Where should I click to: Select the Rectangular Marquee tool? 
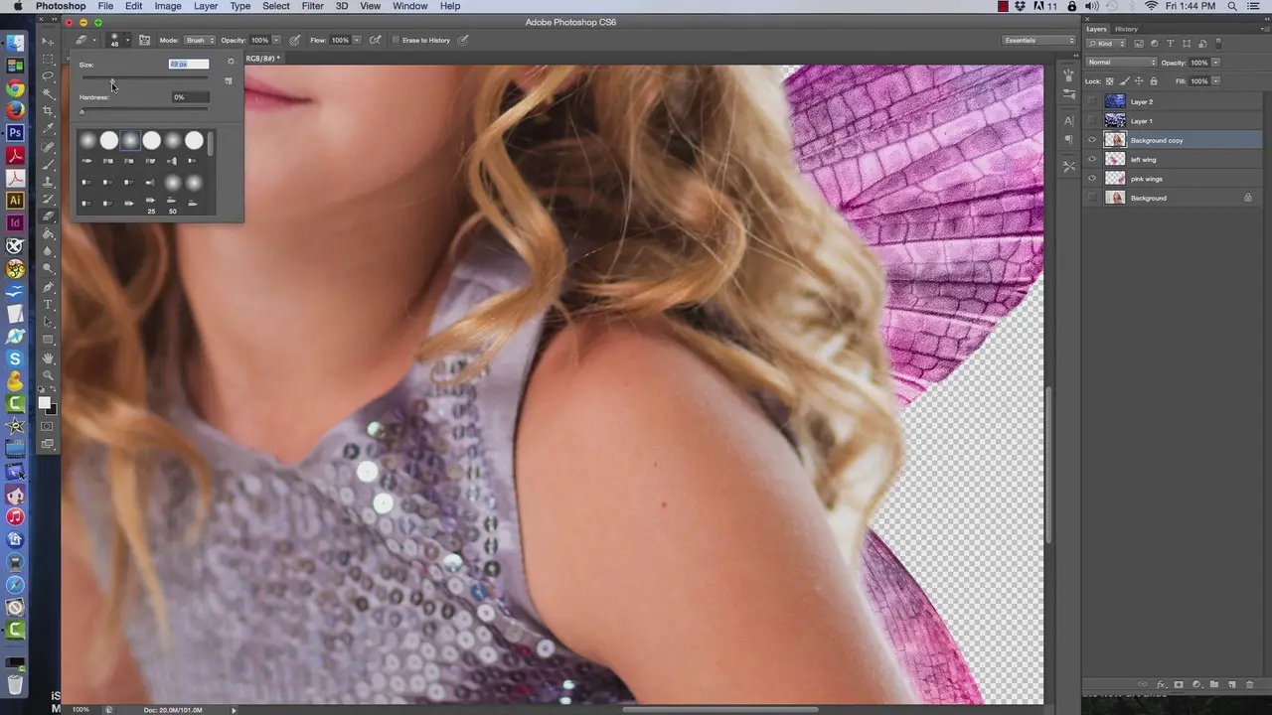[47, 59]
